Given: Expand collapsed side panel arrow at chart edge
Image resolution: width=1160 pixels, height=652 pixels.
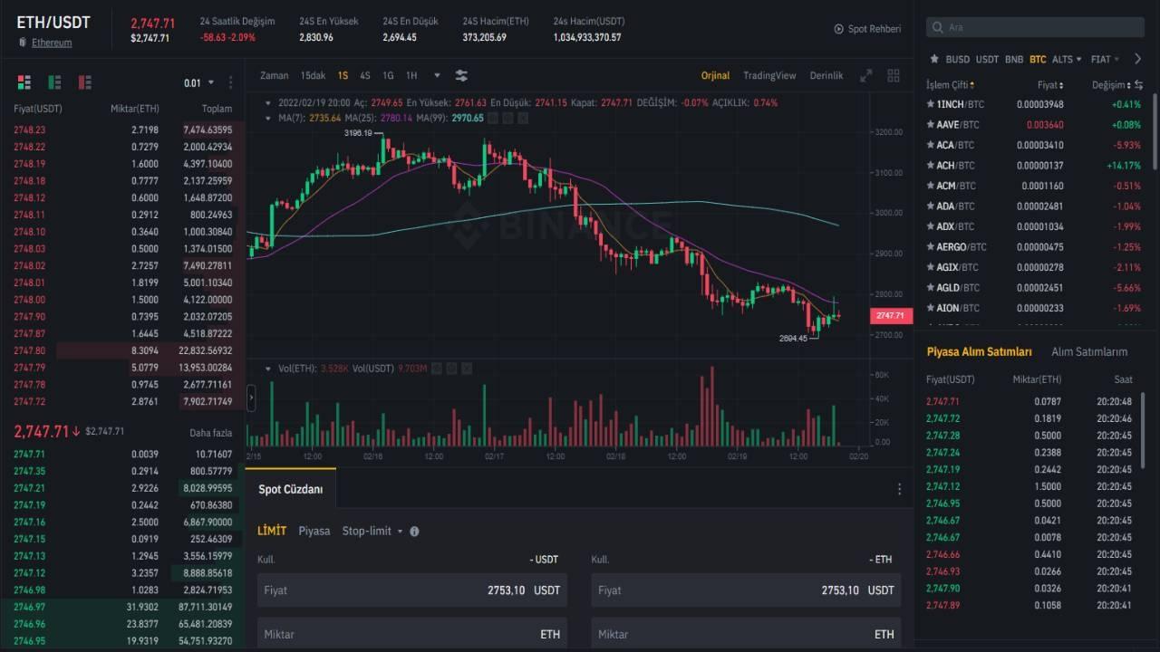Looking at the screenshot, I should pos(251,398).
